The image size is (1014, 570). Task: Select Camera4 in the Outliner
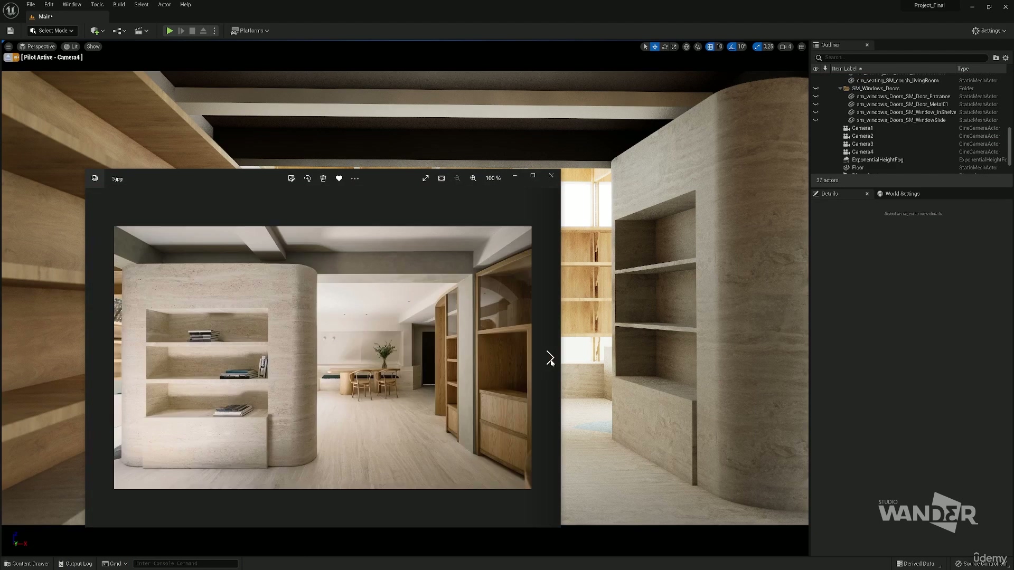(862, 152)
